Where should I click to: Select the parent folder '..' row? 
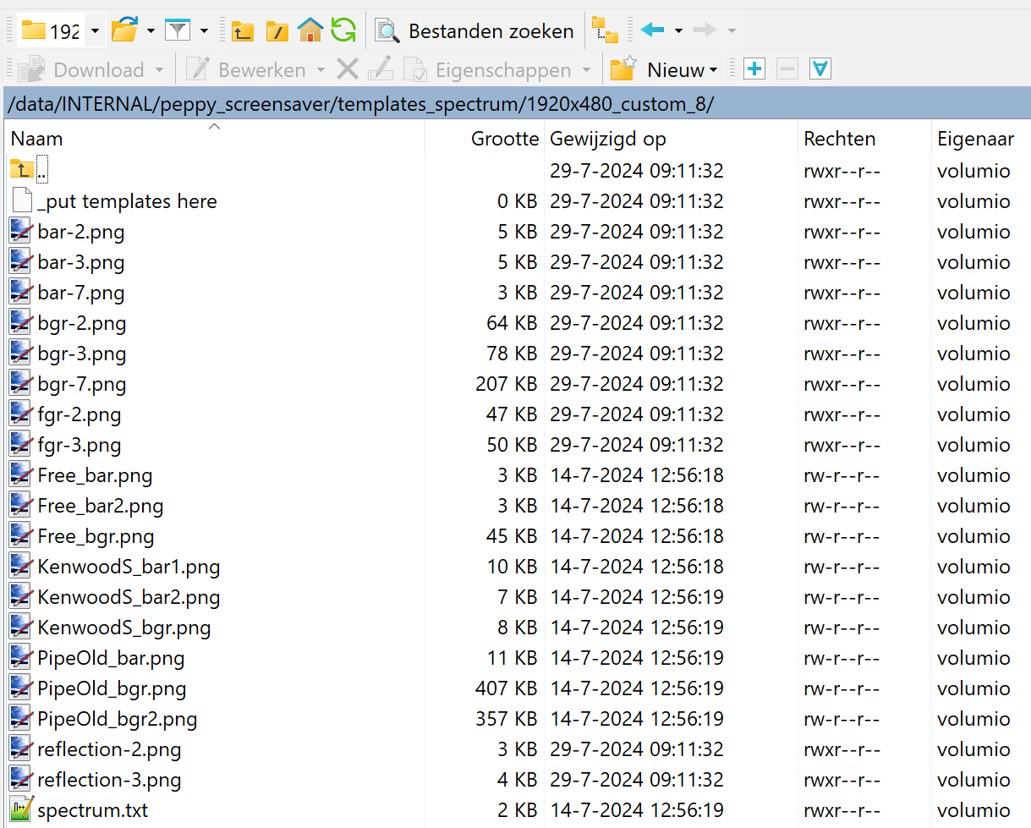pyautogui.click(x=515, y=171)
